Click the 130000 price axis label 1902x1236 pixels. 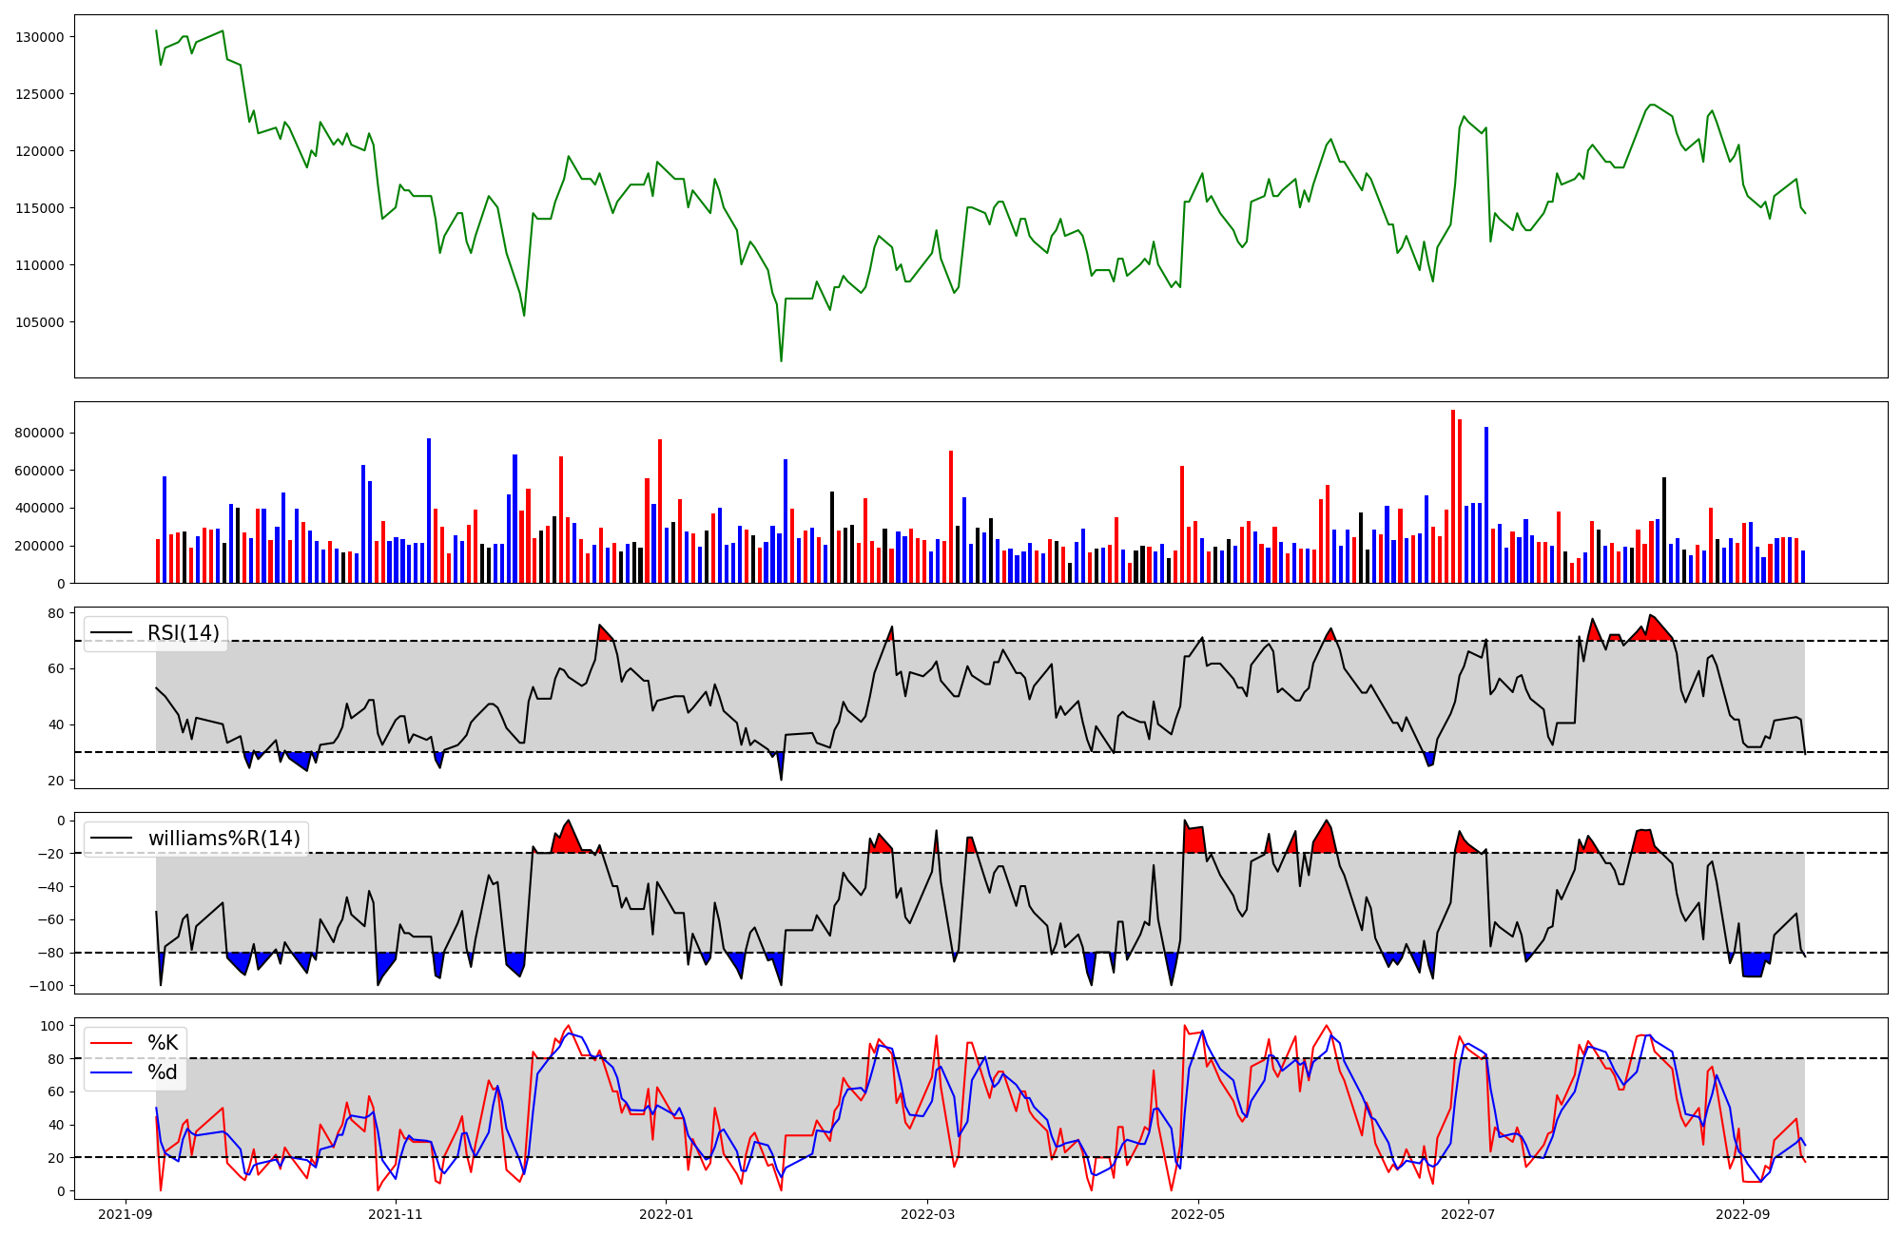point(39,37)
